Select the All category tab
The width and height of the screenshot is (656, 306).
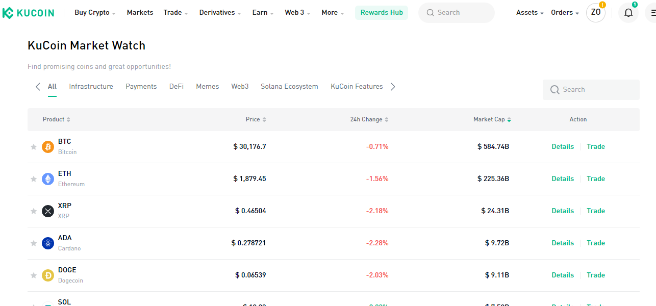52,87
